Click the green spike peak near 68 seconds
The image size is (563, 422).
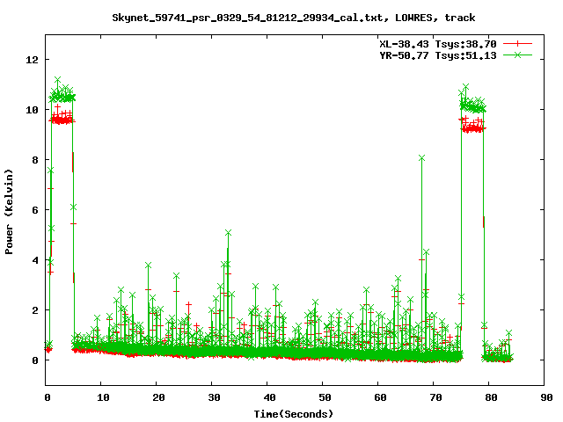click(x=421, y=158)
